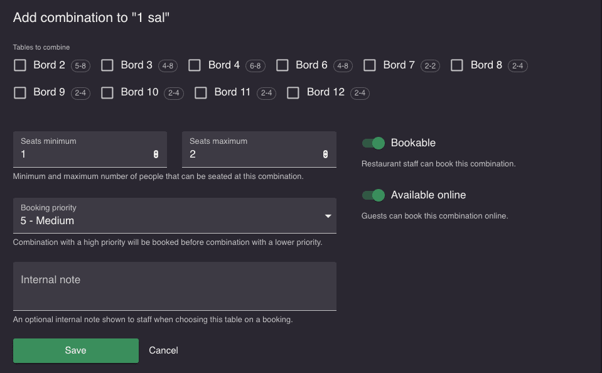This screenshot has width=602, height=373.
Task: Click the 'Add combination to "1 sal"' heading
Action: pos(91,18)
